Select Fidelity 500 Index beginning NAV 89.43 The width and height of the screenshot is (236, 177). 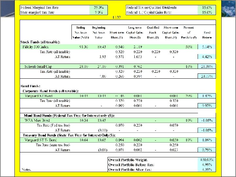[102, 47]
